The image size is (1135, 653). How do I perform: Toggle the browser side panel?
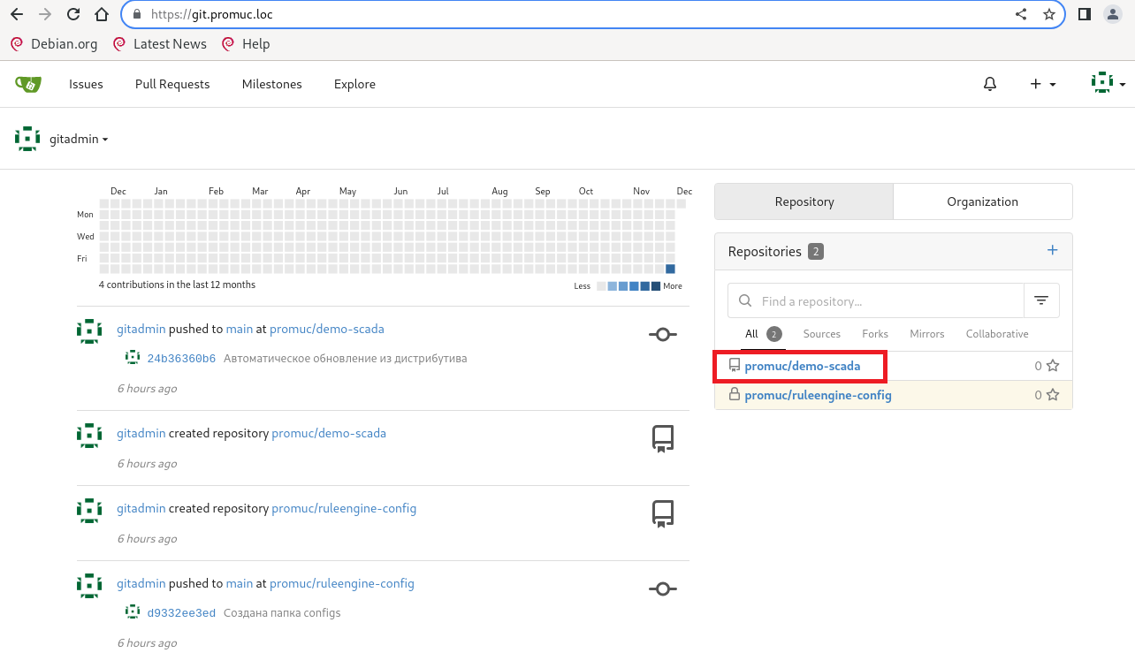point(1085,14)
